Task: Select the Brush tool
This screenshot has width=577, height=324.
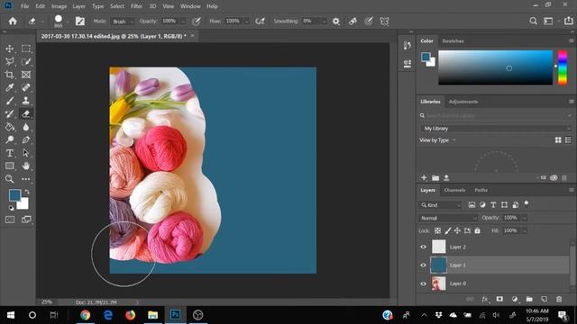Action: click(x=10, y=101)
